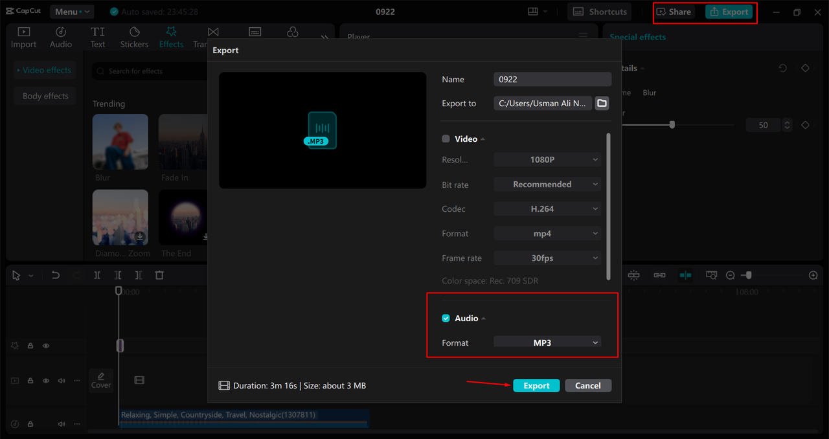Undo the last action
Image resolution: width=829 pixels, height=439 pixels.
pos(55,275)
